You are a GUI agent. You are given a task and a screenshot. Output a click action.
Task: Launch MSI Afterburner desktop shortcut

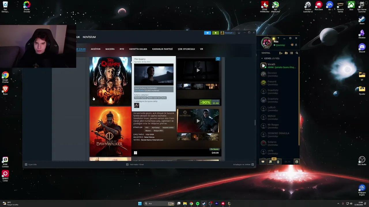coord(276,7)
